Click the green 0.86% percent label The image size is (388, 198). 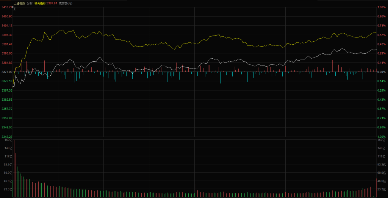tap(382, 127)
